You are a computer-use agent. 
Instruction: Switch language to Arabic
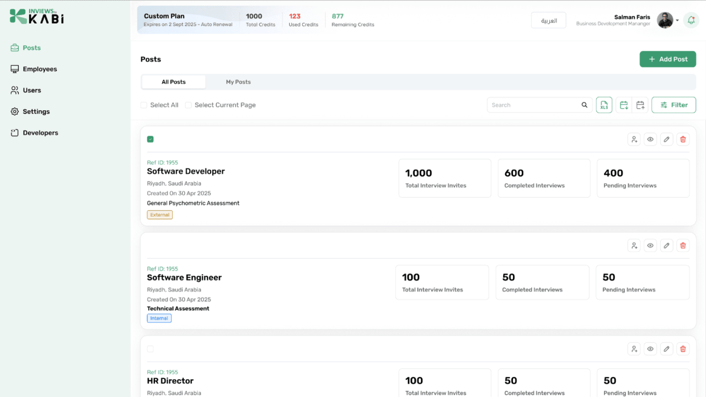pyautogui.click(x=549, y=20)
